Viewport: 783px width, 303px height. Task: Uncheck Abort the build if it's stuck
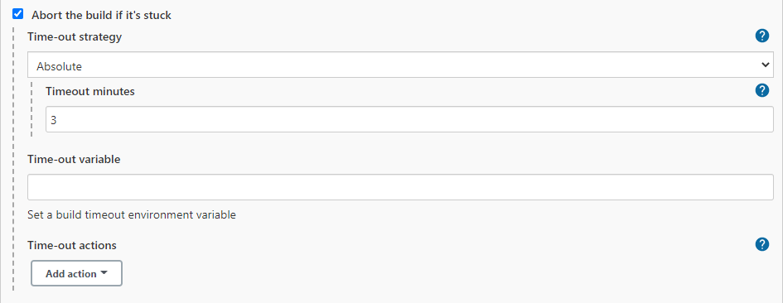tap(18, 14)
